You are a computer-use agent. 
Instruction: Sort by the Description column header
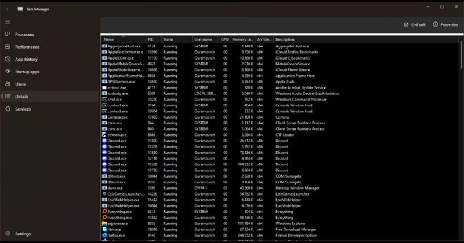click(366, 39)
